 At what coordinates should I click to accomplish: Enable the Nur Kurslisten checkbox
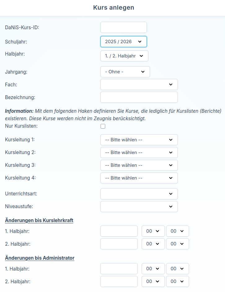point(103,126)
